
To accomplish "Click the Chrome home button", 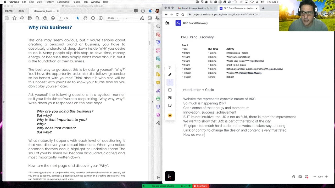I will [x=183, y=14].
